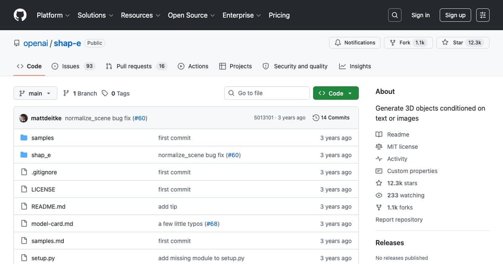Viewport: 503px width, 264px height.
Task: Expand the Open Source menu
Action: click(191, 15)
